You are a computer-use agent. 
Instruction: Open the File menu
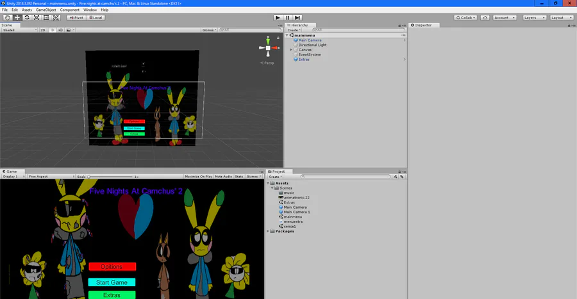pyautogui.click(x=4, y=10)
